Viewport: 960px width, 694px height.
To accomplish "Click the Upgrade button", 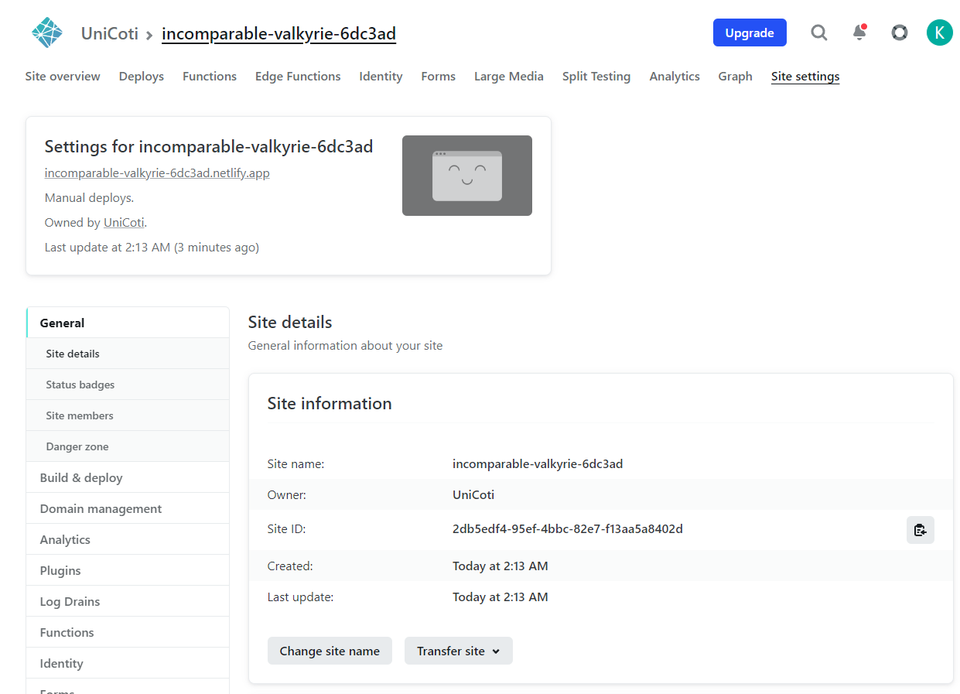I will pos(750,32).
